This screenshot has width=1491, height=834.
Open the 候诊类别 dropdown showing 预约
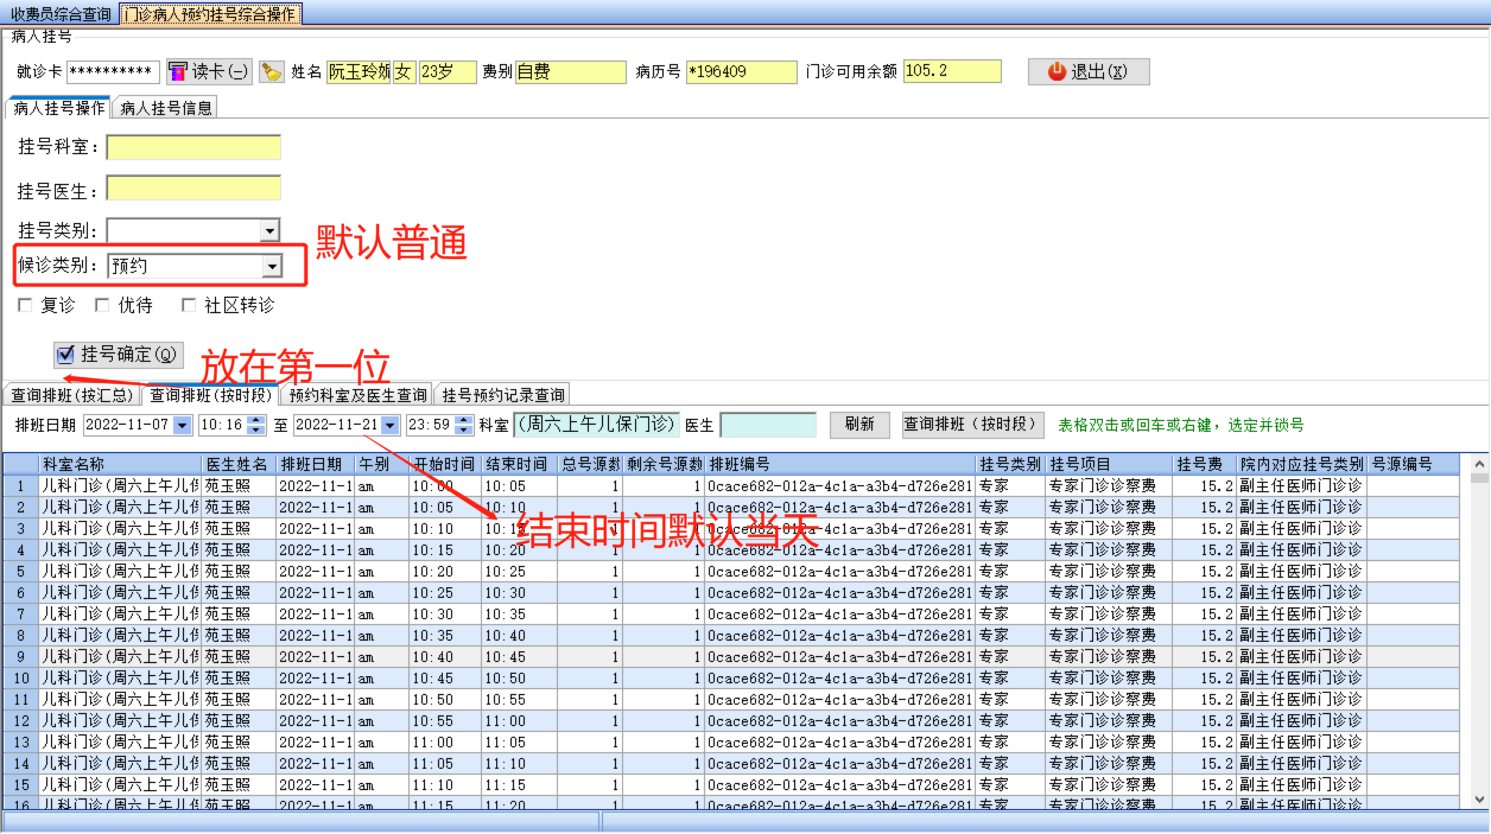[272, 266]
